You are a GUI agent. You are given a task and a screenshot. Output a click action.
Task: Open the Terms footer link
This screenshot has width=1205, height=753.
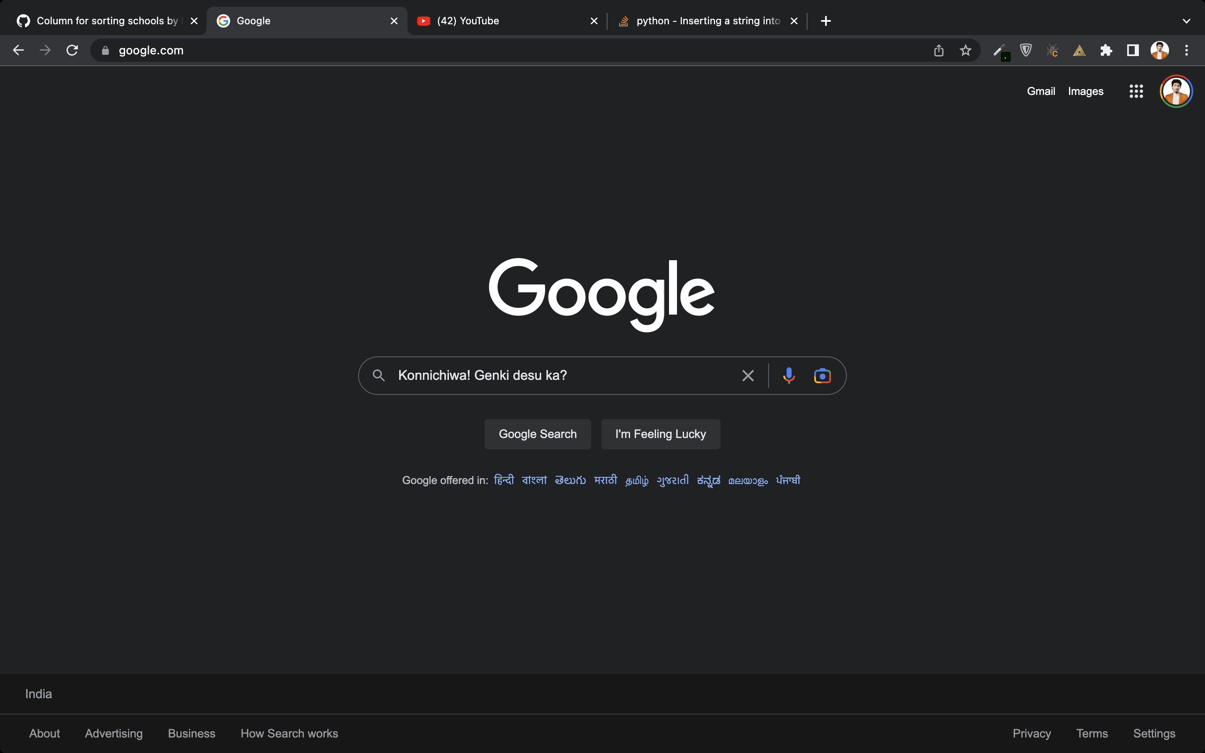pyautogui.click(x=1092, y=733)
